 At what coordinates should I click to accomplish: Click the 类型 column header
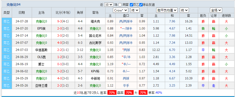point(7,12)
